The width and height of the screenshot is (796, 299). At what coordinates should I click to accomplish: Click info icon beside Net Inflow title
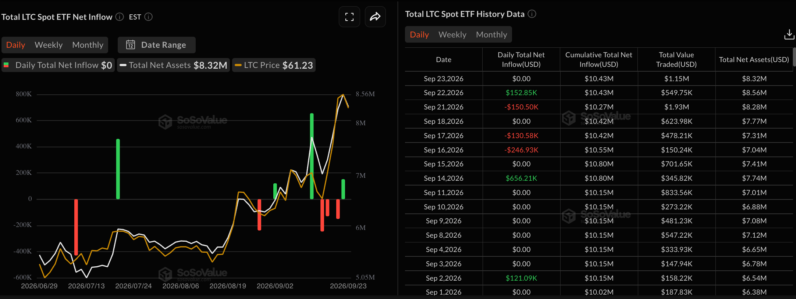click(x=120, y=17)
